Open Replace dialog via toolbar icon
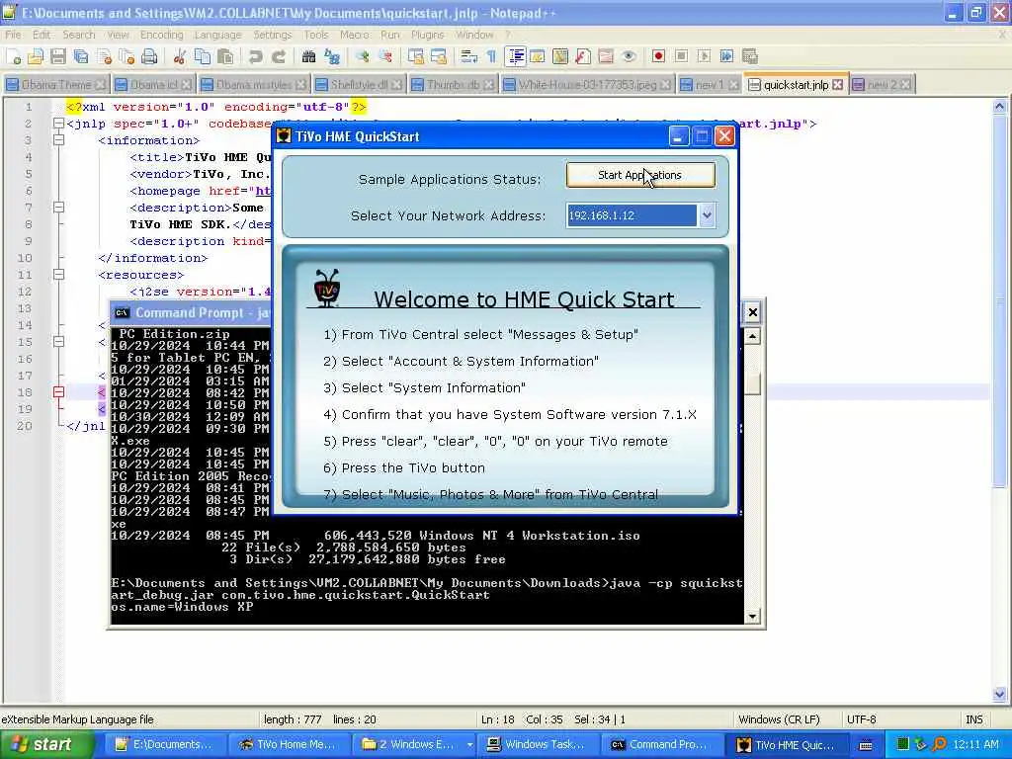The image size is (1012, 759). click(x=332, y=56)
